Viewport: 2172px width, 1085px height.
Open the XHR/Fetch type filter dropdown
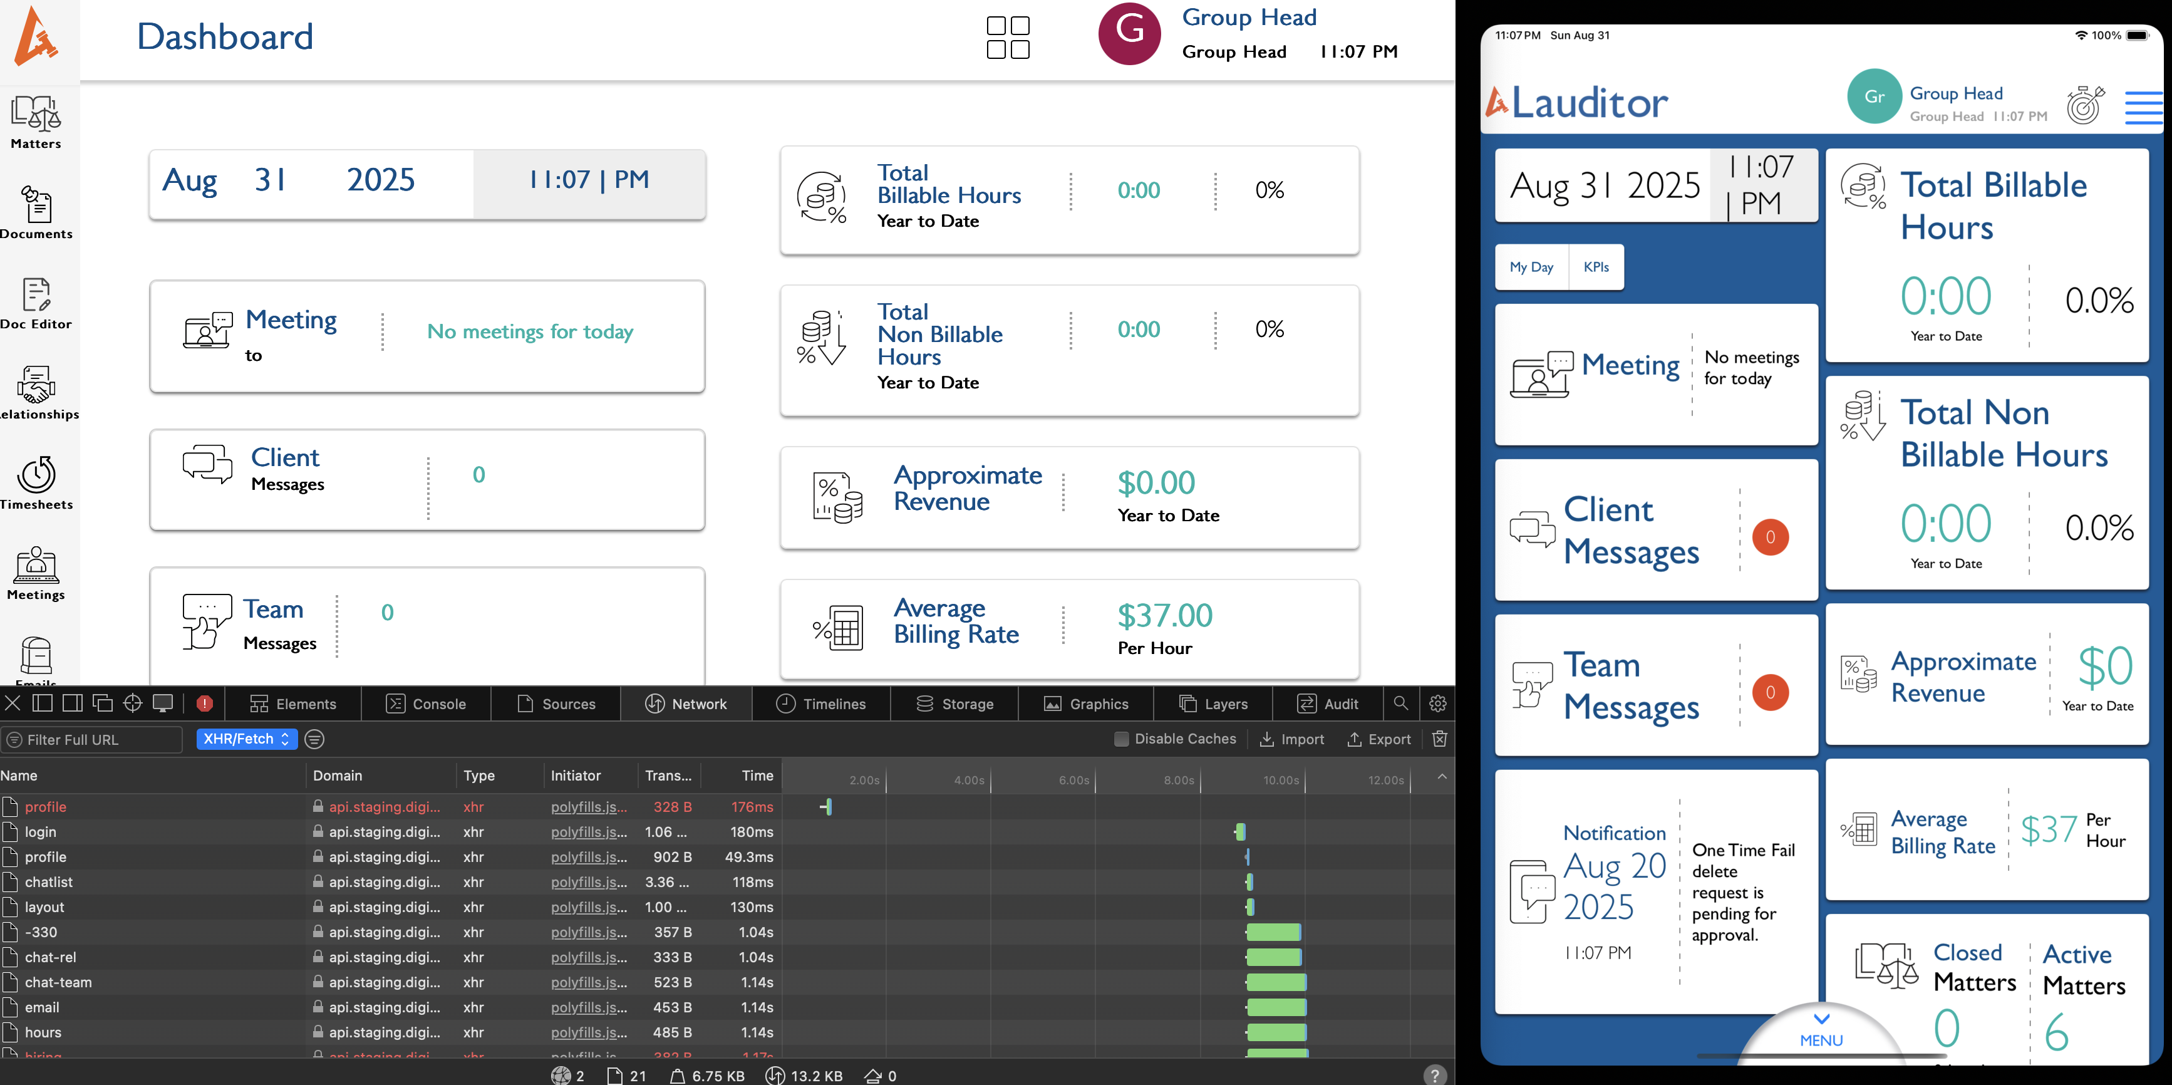click(246, 739)
